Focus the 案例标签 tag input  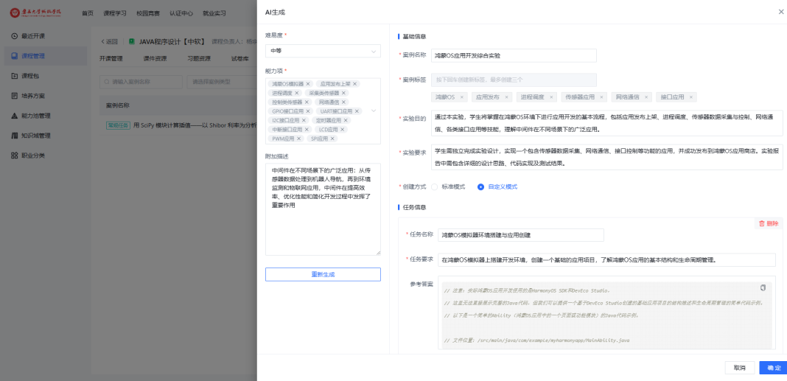point(514,80)
